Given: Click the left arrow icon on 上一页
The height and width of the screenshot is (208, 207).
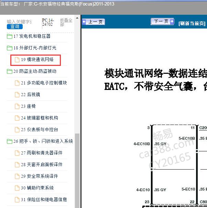Looking at the screenshot, I should (x=84, y=22).
